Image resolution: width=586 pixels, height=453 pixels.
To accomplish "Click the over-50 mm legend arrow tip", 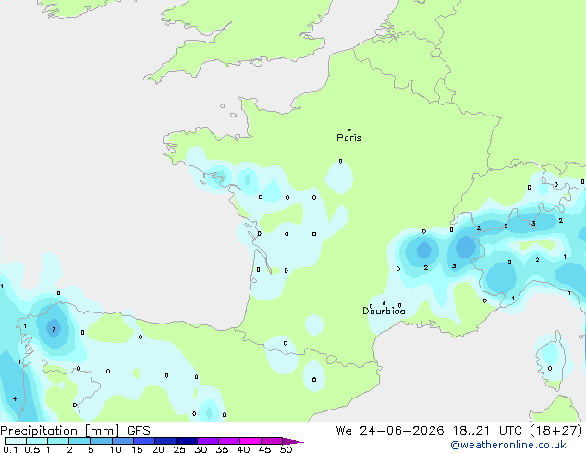I will pyautogui.click(x=293, y=441).
